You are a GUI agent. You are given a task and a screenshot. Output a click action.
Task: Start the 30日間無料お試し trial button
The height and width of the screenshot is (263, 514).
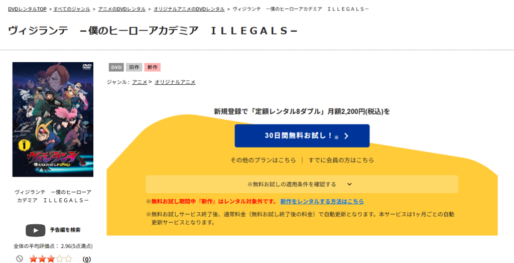tap(302, 136)
